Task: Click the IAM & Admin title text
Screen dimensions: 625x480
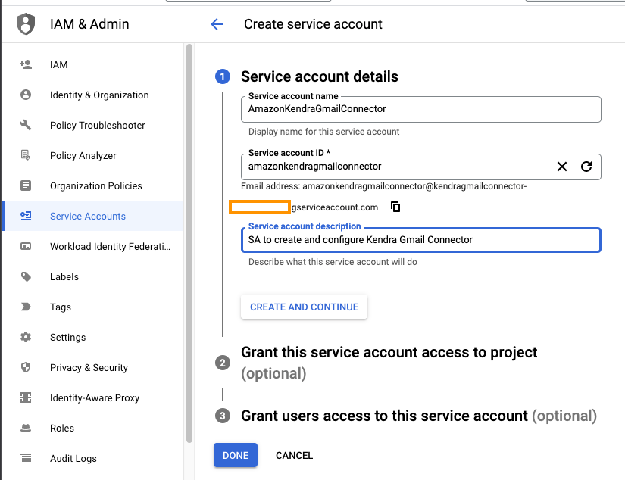Action: tap(89, 24)
